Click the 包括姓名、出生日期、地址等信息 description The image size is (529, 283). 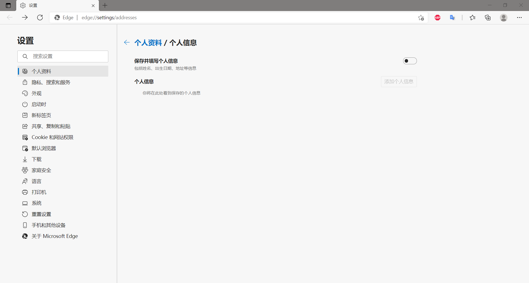pyautogui.click(x=165, y=68)
